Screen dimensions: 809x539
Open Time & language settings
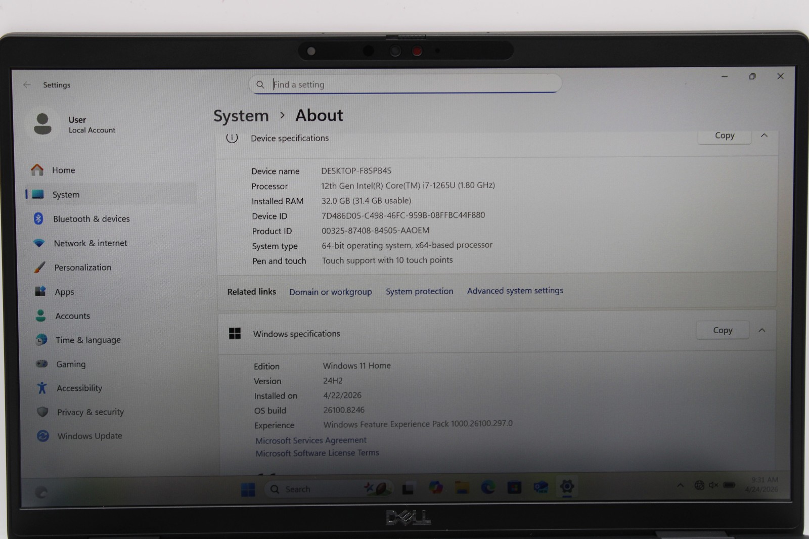88,340
